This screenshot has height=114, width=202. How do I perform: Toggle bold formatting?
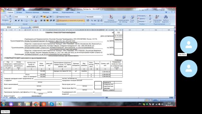[x=16, y=21]
